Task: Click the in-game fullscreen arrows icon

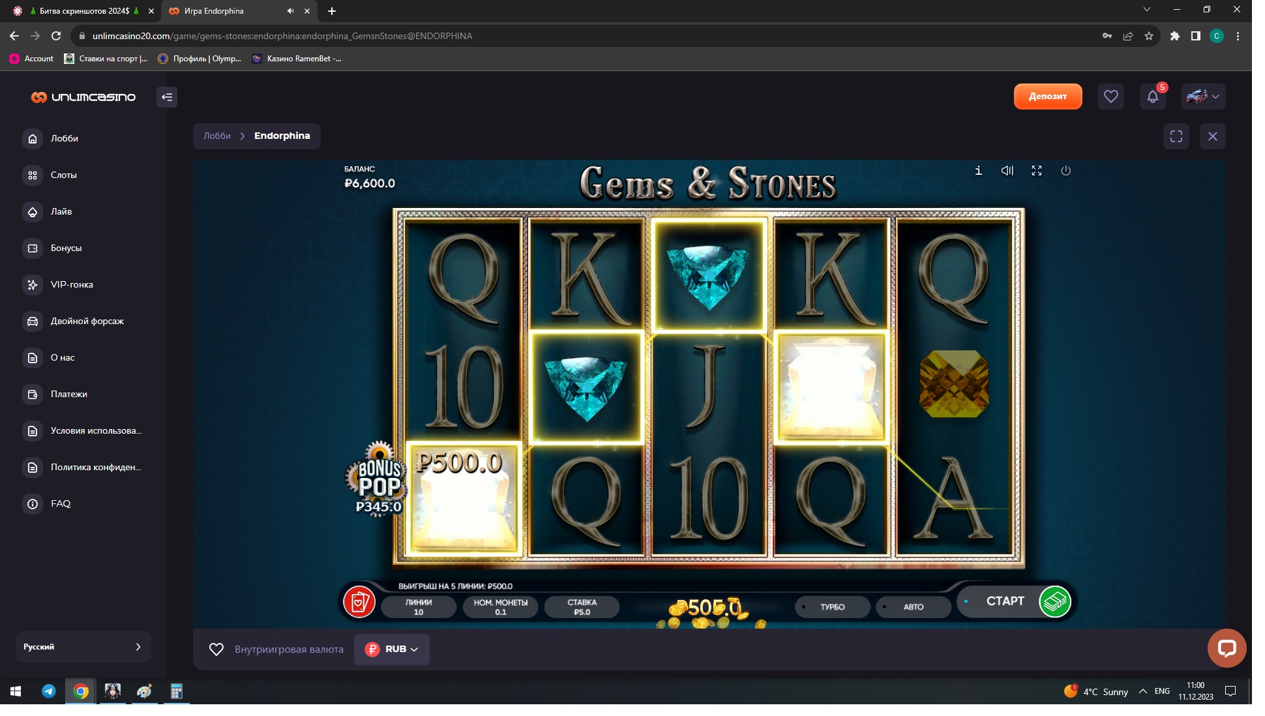Action: pos(1036,171)
